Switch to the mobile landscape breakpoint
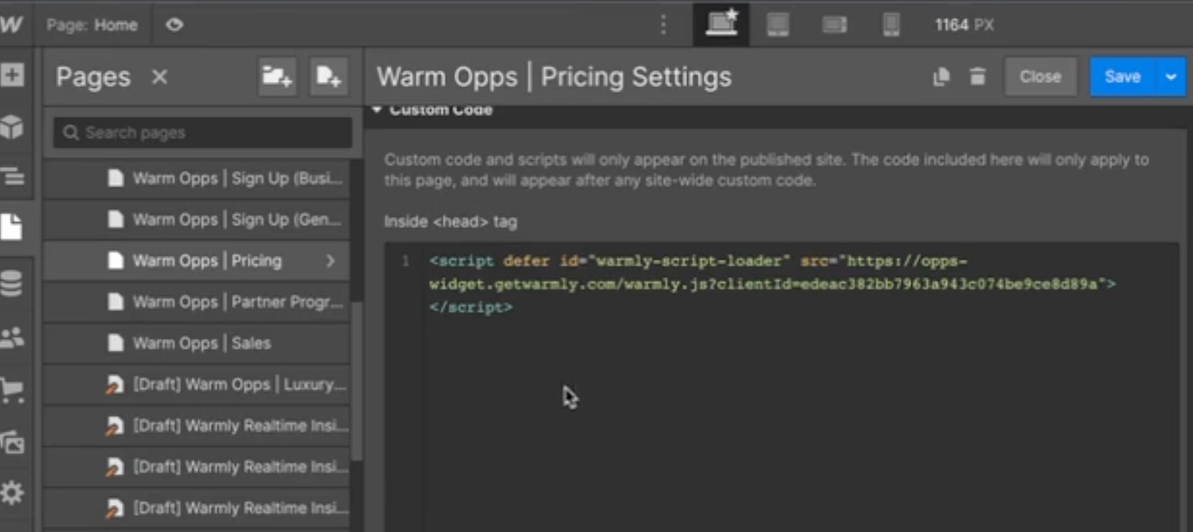Viewport: 1193px width, 532px height. point(834,24)
